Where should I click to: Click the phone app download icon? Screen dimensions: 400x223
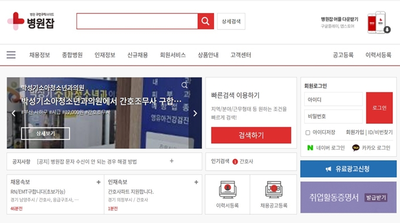tap(379, 22)
